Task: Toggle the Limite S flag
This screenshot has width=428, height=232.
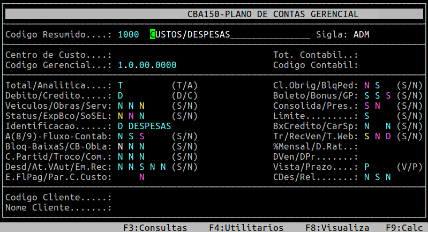Action: coord(367,116)
